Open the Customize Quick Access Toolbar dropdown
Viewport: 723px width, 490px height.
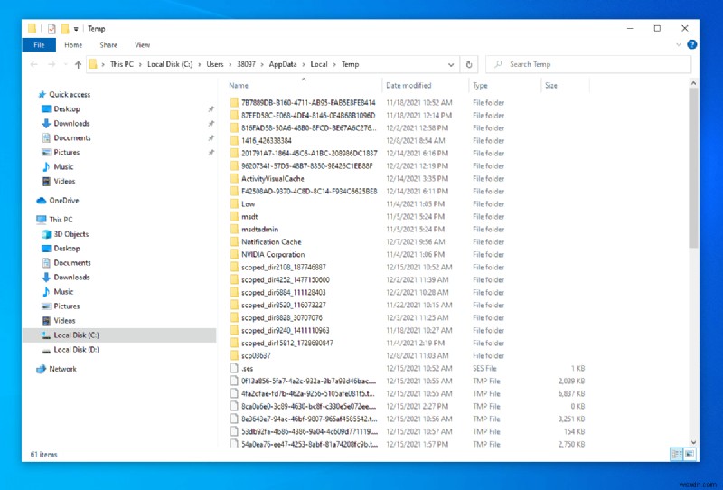(x=76, y=29)
